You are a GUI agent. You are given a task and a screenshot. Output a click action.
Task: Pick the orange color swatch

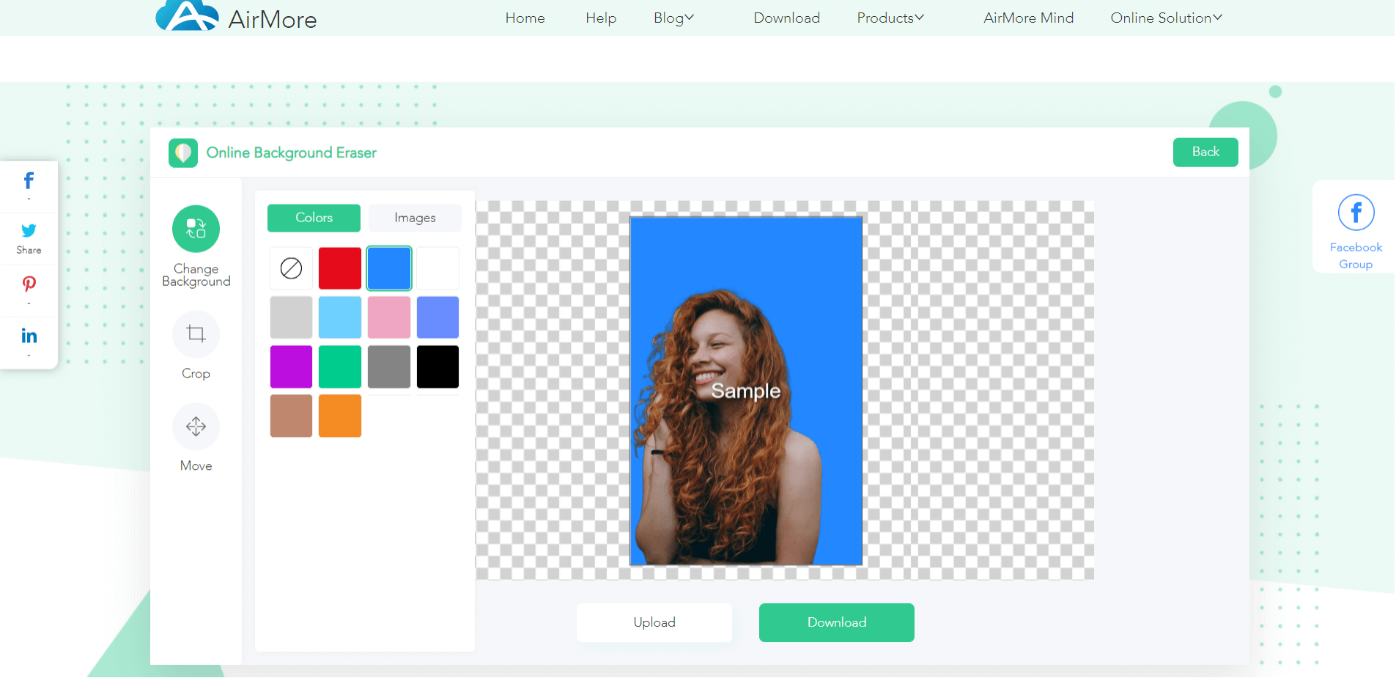(x=340, y=416)
